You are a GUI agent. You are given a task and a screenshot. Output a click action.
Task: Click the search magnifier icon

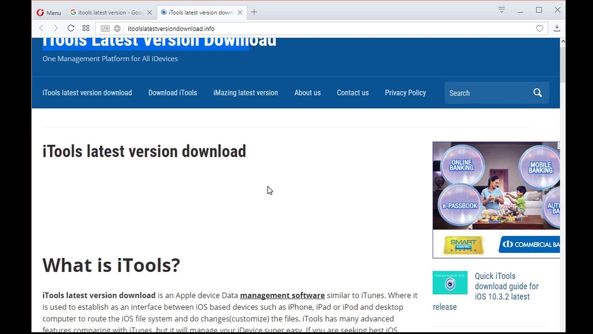coord(537,93)
